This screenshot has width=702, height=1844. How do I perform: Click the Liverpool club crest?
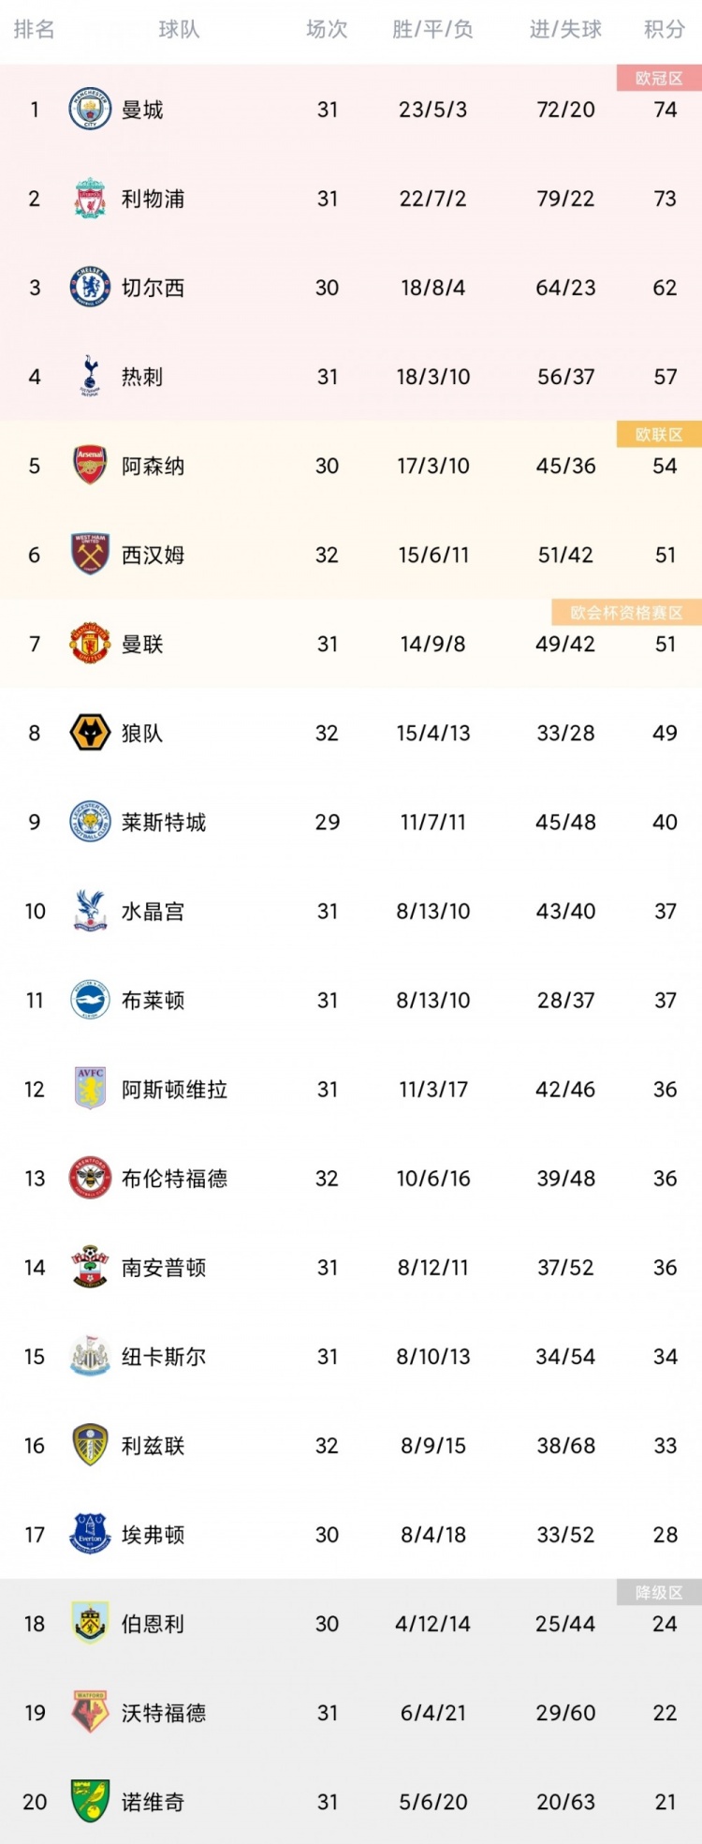[90, 199]
